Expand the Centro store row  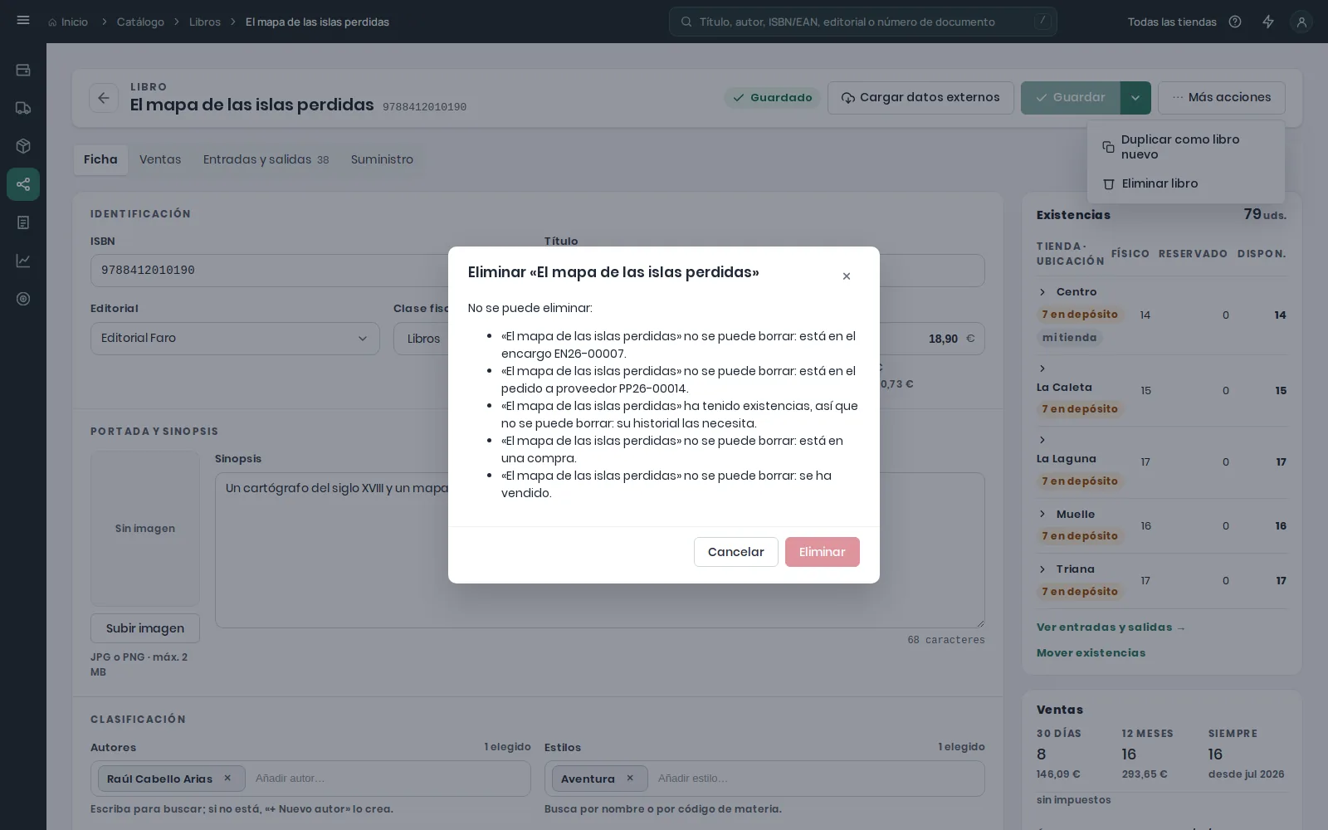point(1042,292)
